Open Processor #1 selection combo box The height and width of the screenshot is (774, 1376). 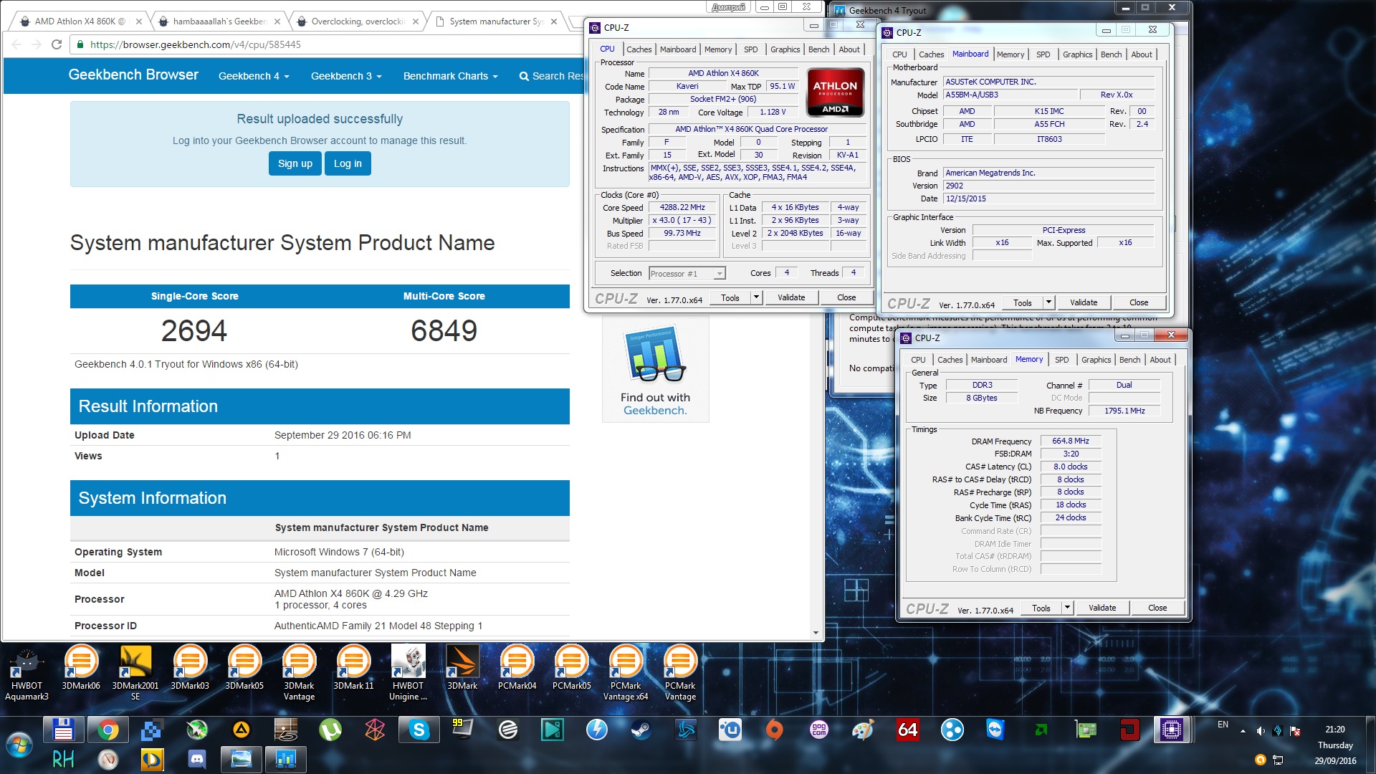coord(687,274)
